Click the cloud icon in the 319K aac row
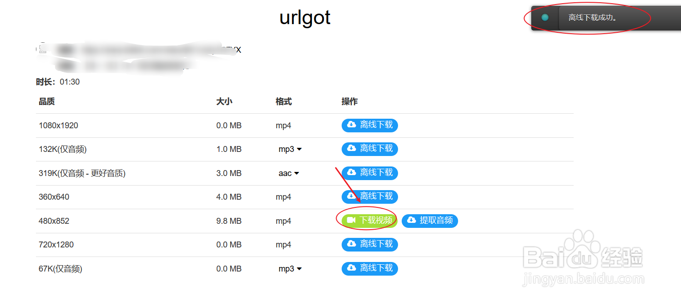The height and width of the screenshot is (302, 681). [x=351, y=173]
